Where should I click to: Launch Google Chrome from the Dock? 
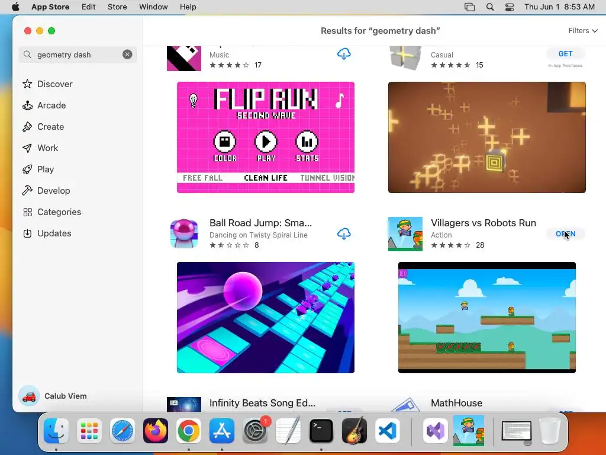[x=189, y=431]
